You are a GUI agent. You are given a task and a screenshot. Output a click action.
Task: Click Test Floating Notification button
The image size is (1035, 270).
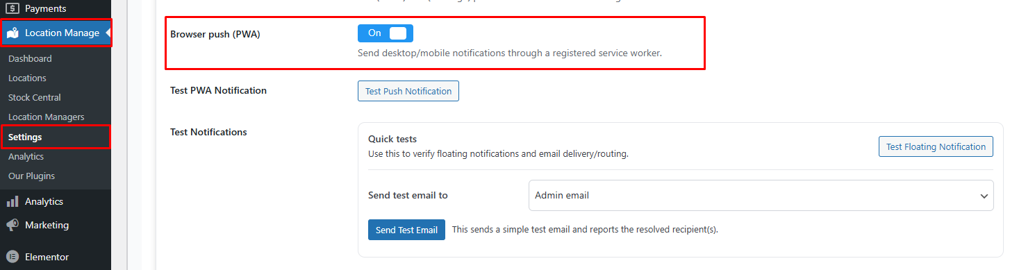pyautogui.click(x=936, y=146)
